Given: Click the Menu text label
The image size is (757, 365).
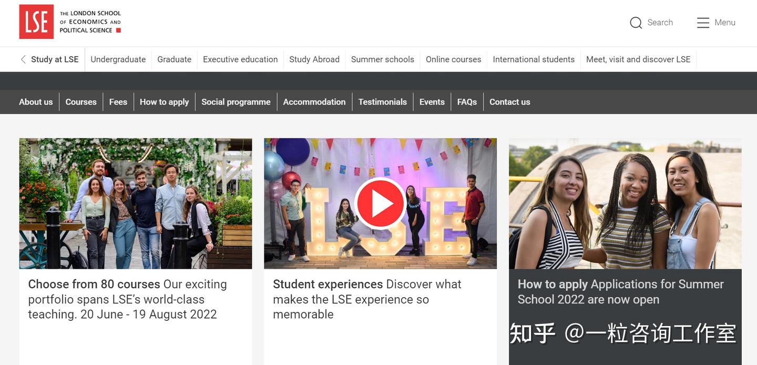Looking at the screenshot, I should 725,23.
